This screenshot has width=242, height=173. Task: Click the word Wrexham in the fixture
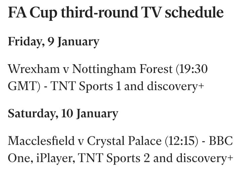34,69
